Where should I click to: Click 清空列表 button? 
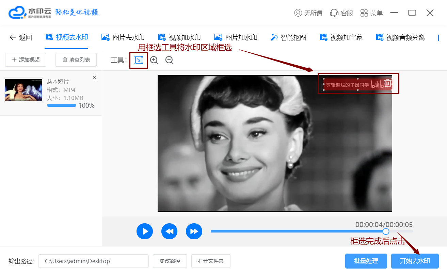tap(76, 60)
